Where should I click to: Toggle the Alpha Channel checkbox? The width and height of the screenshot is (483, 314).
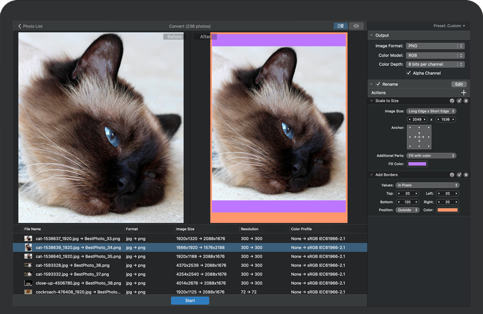[409, 73]
